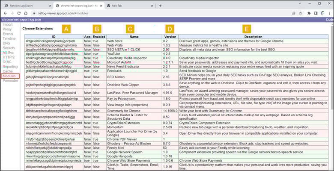Close the Network Log Export tab
Viewport: 334px width, 171px height.
tap(50, 6)
